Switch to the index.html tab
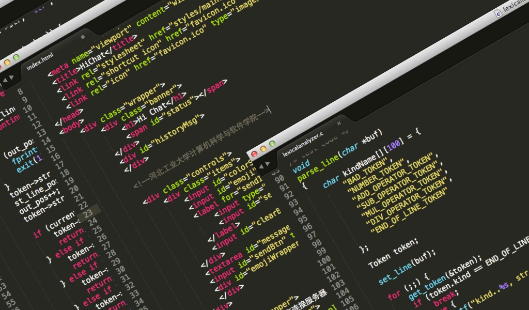The height and width of the screenshot is (310, 529). 40,61
